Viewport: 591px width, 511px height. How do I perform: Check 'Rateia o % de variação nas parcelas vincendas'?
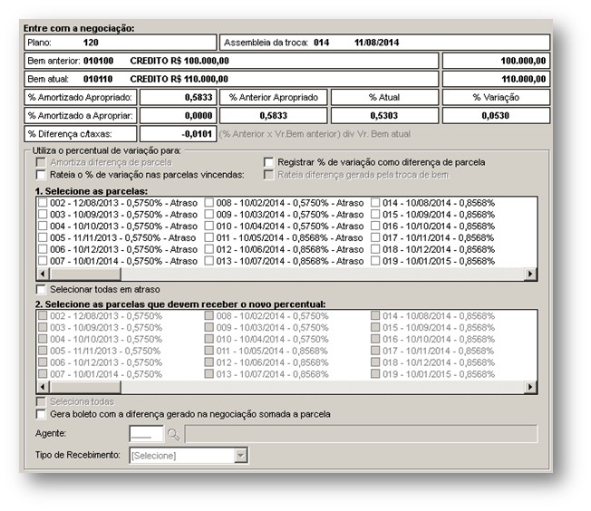pos(41,175)
